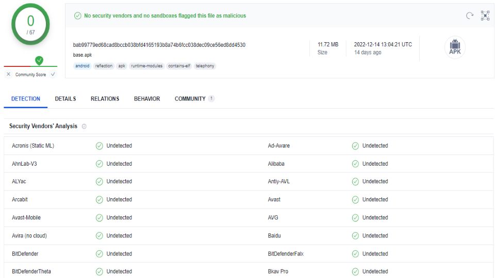Click Arcabit undetected check icon
Image resolution: width=495 pixels, height=278 pixels.
click(x=100, y=200)
